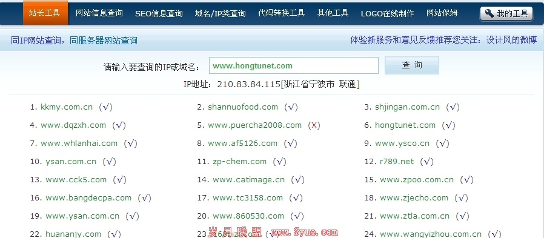Click the check mark beside www.af5126.com
The height and width of the screenshot is (238, 544).
[290, 144]
